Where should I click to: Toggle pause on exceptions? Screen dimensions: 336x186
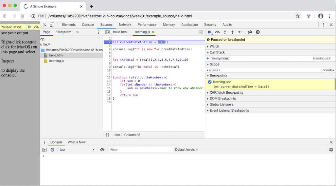tap(258, 32)
